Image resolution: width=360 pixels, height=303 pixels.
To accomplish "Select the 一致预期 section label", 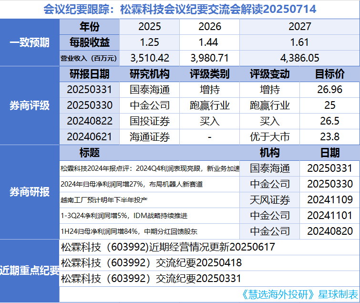I will tap(30, 42).
